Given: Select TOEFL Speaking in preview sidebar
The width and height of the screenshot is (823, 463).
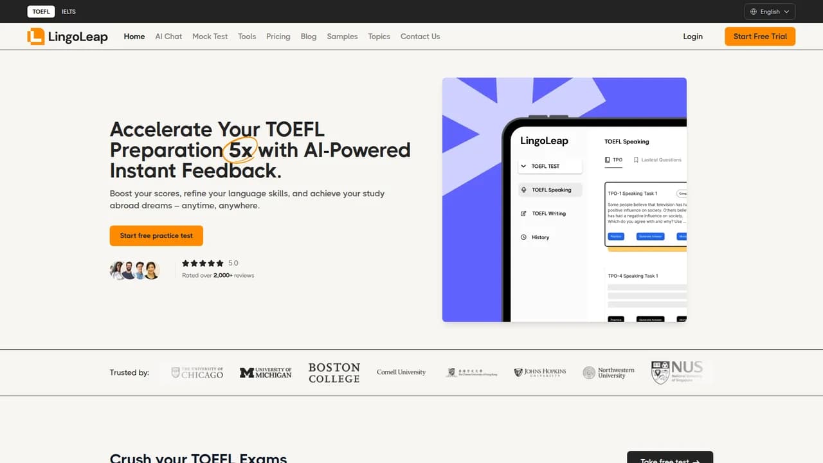Looking at the screenshot, I should tap(550, 190).
